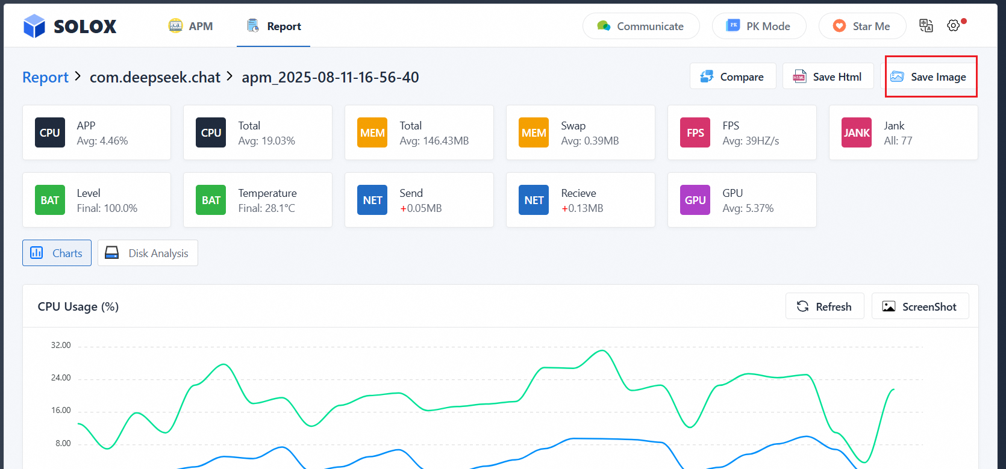Click the Avg: 4.46% value
This screenshot has height=469, width=1006.
click(x=102, y=141)
